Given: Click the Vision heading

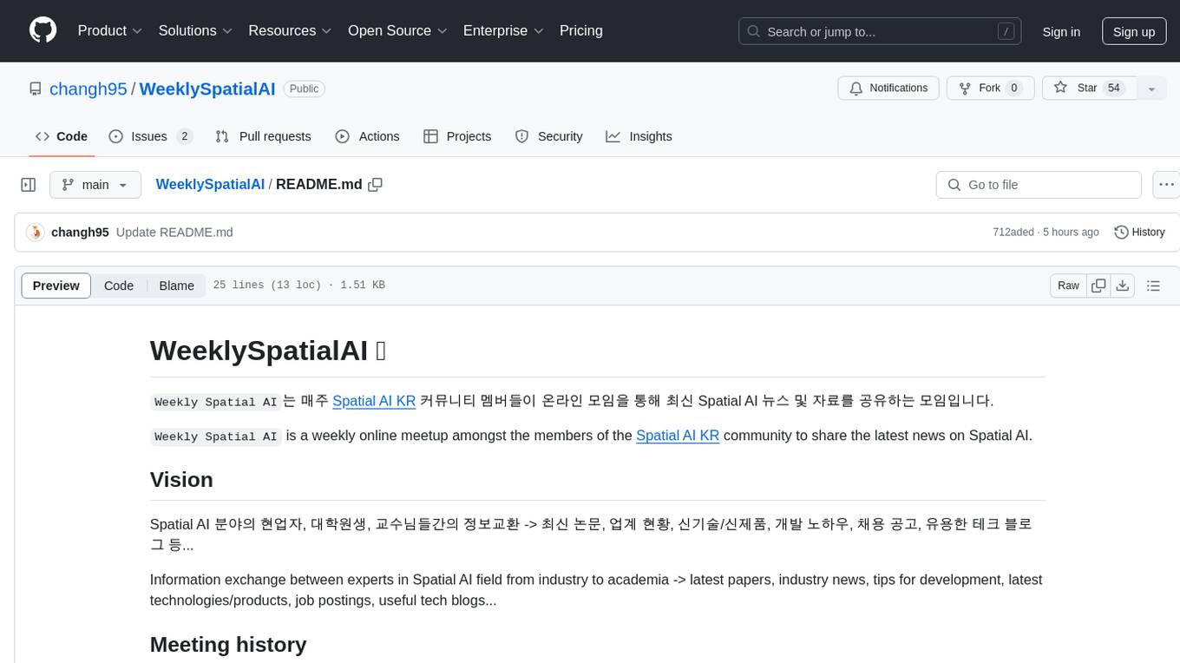Looking at the screenshot, I should tap(181, 480).
